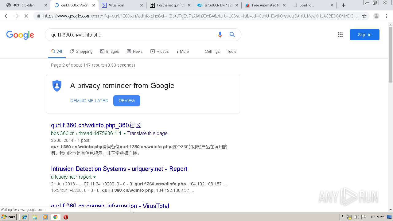Close the VirusTotal tab

tap(142, 5)
